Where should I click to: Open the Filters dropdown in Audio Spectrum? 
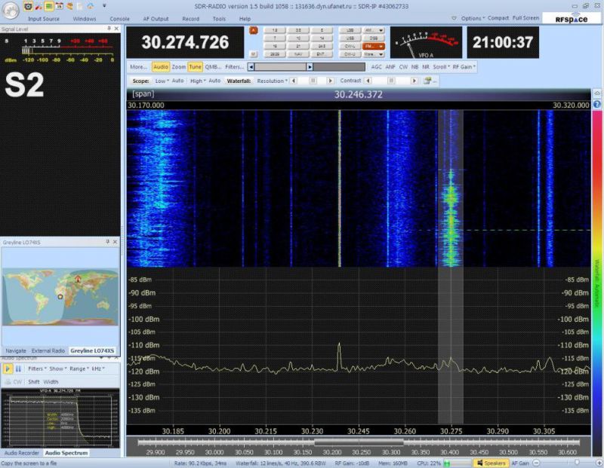[37, 369]
